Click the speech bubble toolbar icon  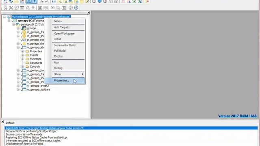(45, 8)
